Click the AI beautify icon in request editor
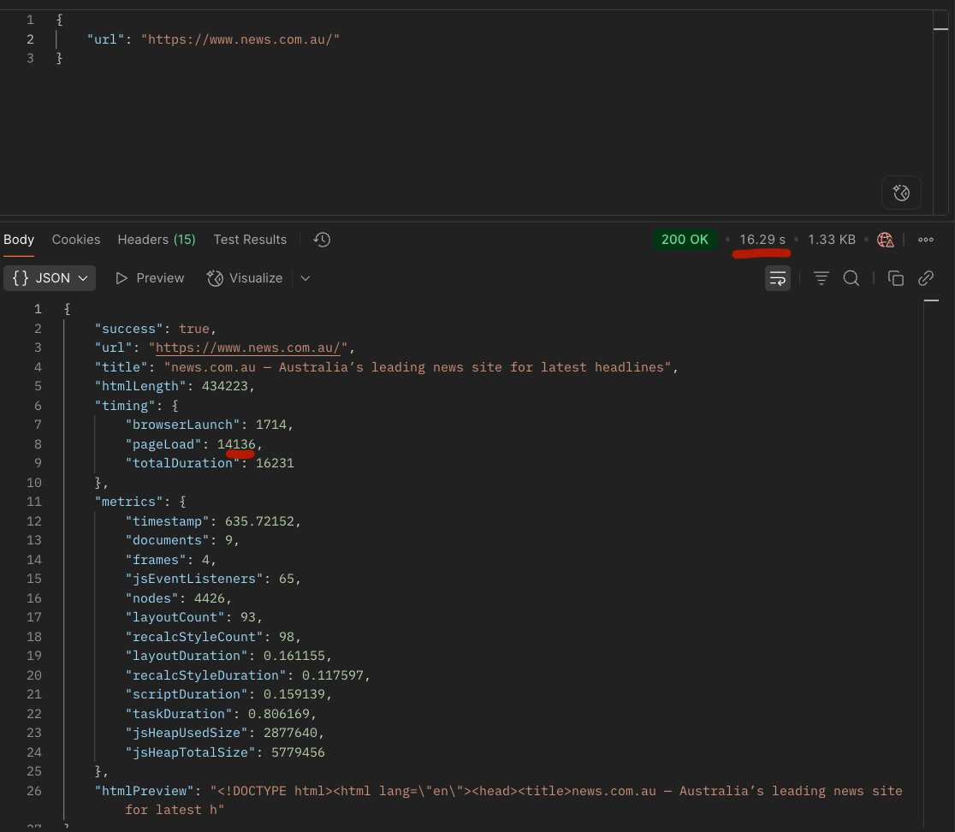Viewport: 955px width, 832px height. pos(901,193)
